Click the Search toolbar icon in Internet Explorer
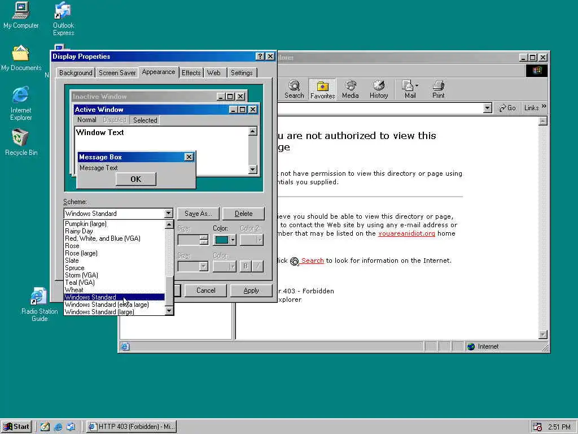The image size is (578, 434). [294, 89]
